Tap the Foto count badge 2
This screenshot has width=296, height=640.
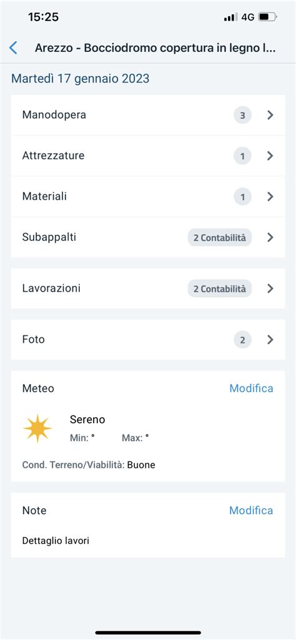pyautogui.click(x=242, y=340)
